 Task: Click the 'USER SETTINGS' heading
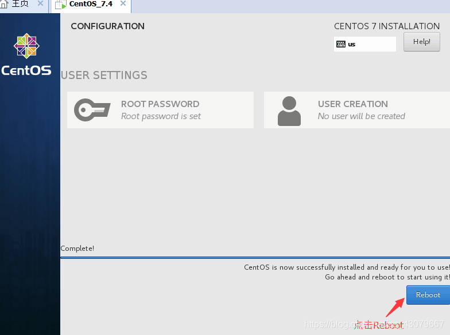pos(104,76)
